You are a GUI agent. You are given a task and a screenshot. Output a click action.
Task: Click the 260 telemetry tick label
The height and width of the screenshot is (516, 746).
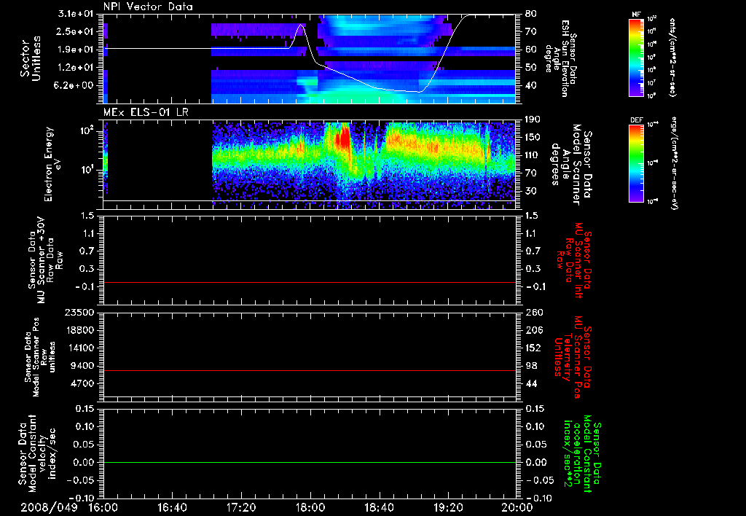click(533, 313)
